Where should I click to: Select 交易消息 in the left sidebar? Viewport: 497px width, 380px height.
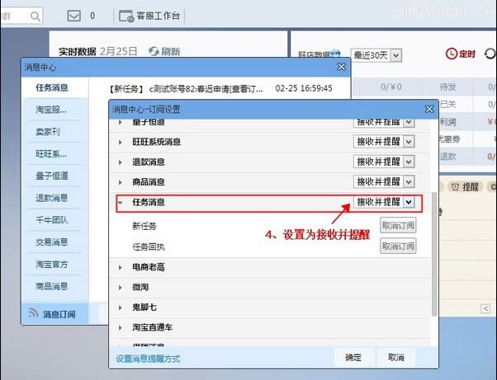pyautogui.click(x=51, y=242)
